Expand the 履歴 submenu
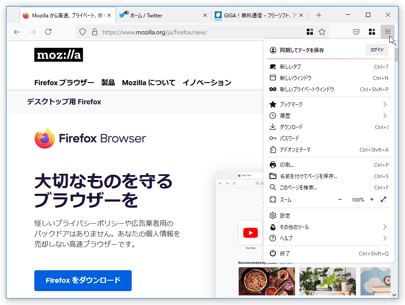This screenshot has height=305, width=405. pos(329,116)
